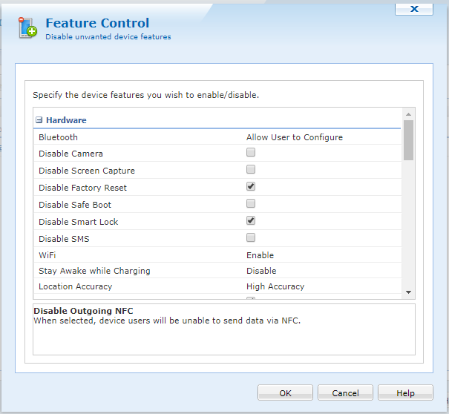Check the Disable Screen Capture box
The width and height of the screenshot is (449, 414).
(x=251, y=170)
